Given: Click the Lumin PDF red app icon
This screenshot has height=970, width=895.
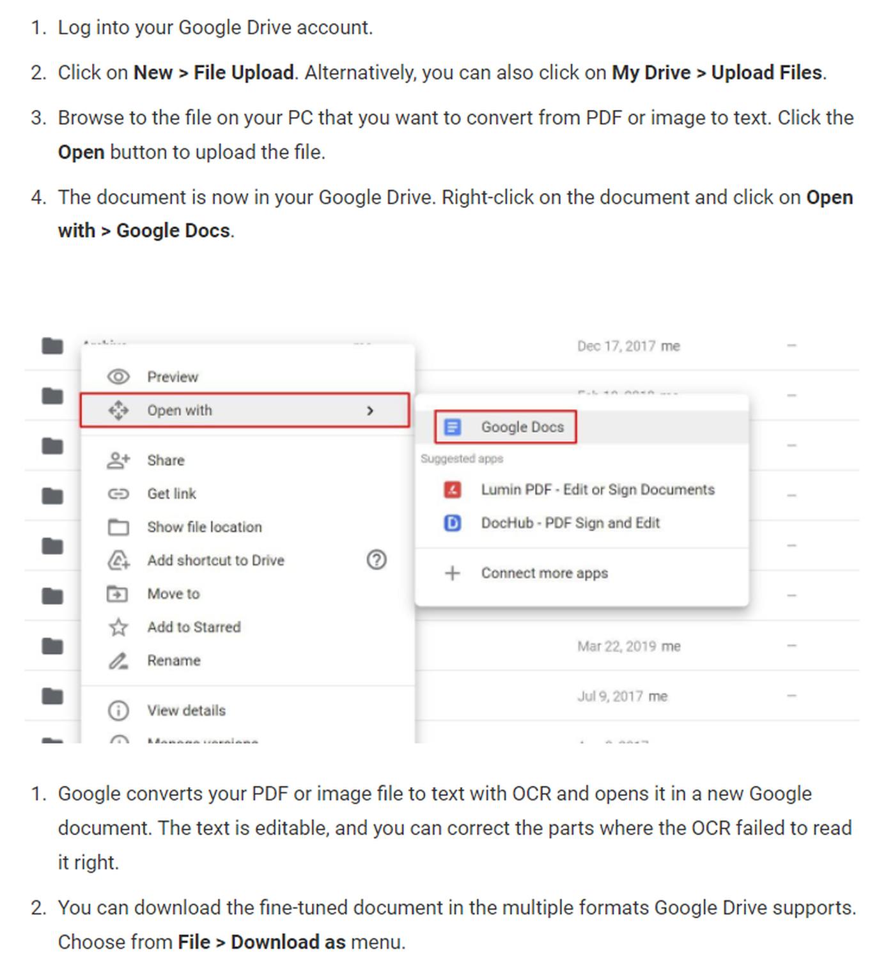Looking at the screenshot, I should pyautogui.click(x=453, y=490).
